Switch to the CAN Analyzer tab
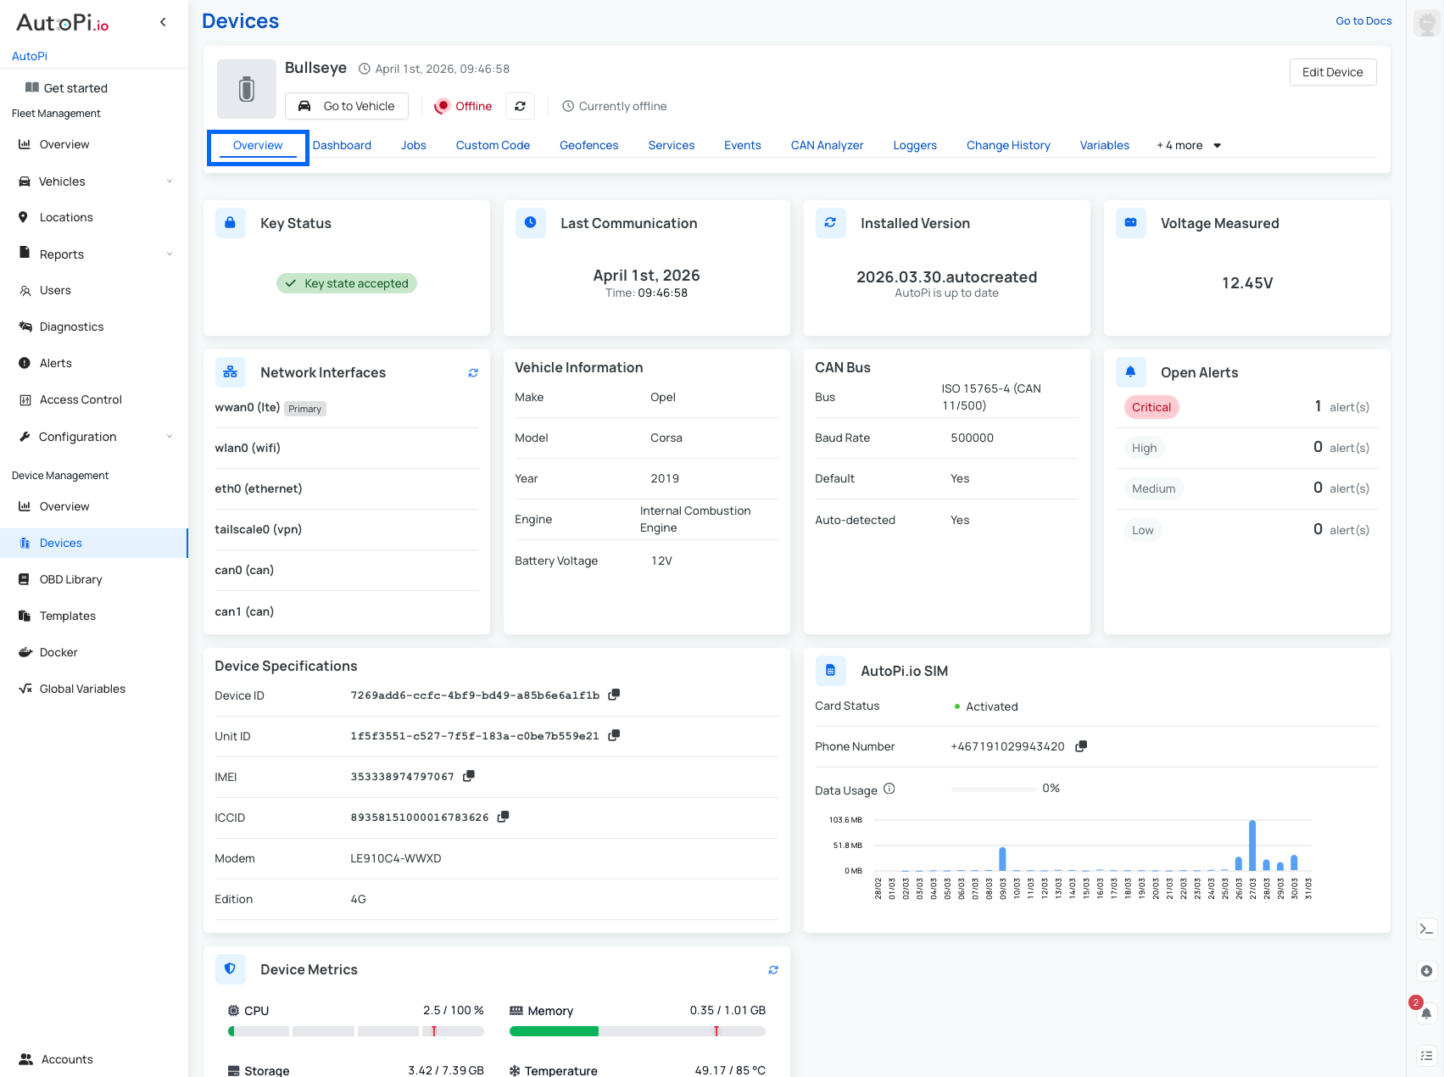 pyautogui.click(x=827, y=145)
